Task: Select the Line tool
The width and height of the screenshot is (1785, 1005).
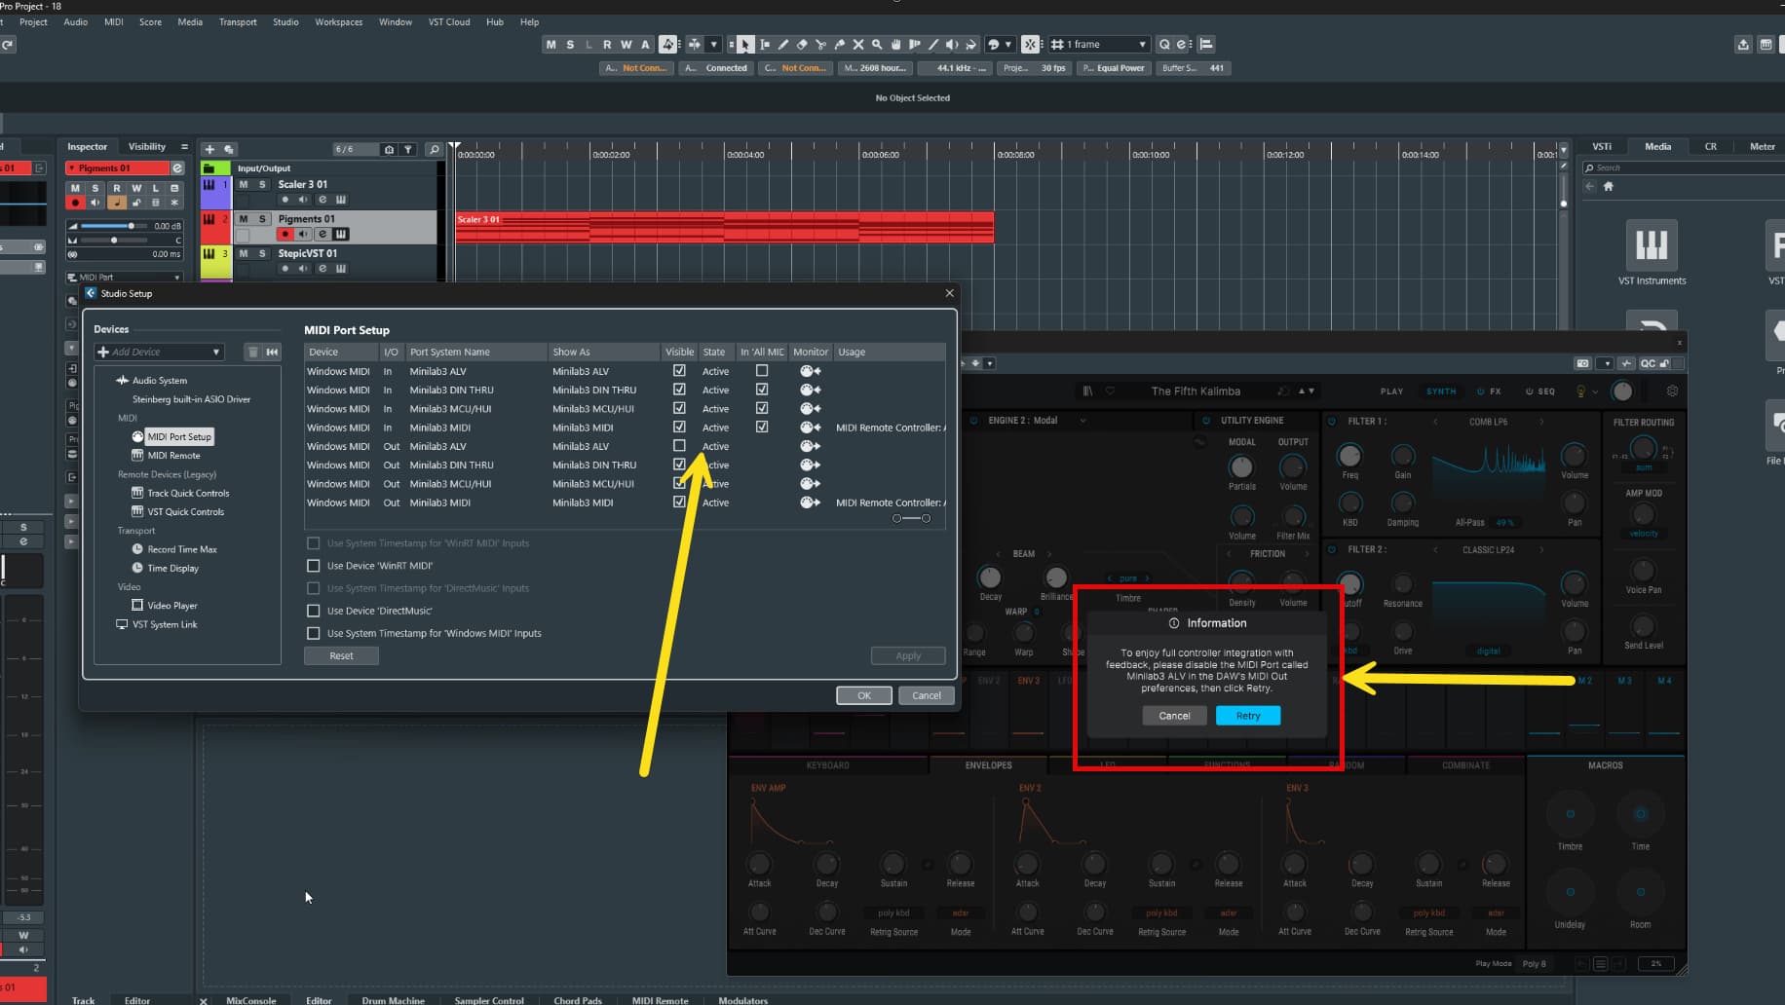Action: [933, 44]
